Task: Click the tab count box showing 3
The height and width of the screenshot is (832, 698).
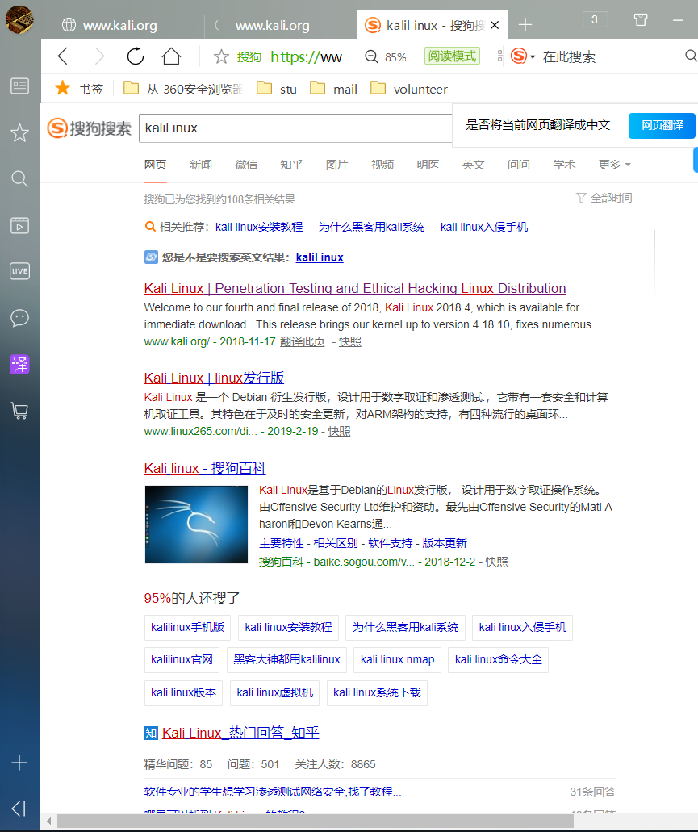Action: pos(595,19)
